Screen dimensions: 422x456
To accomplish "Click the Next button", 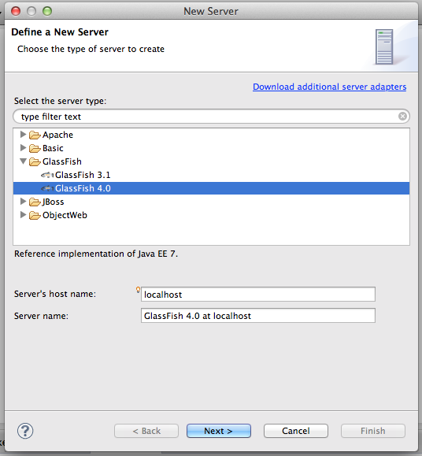I will coord(219,431).
